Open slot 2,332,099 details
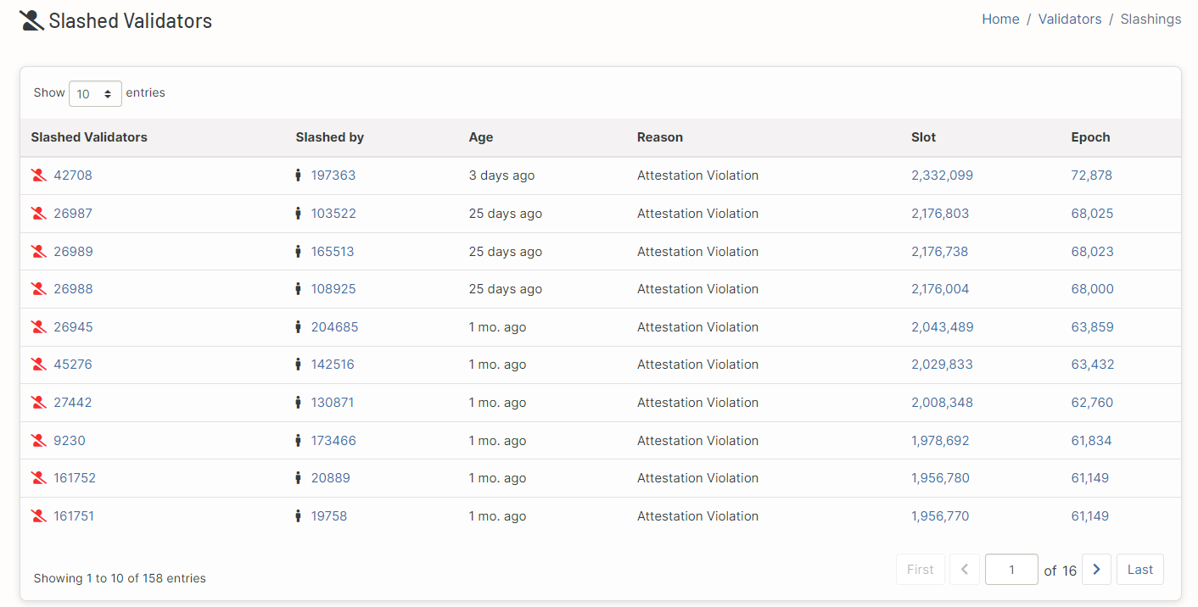Screen dimensions: 1198x607 tap(942, 175)
